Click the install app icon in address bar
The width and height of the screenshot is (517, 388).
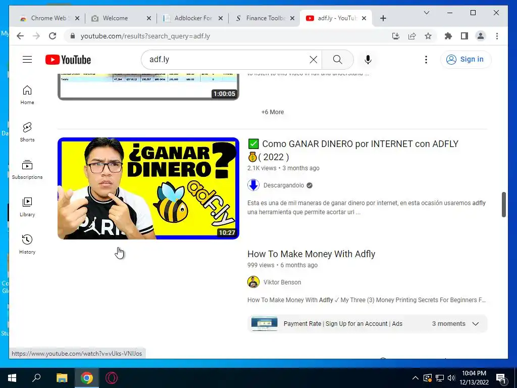click(x=396, y=36)
